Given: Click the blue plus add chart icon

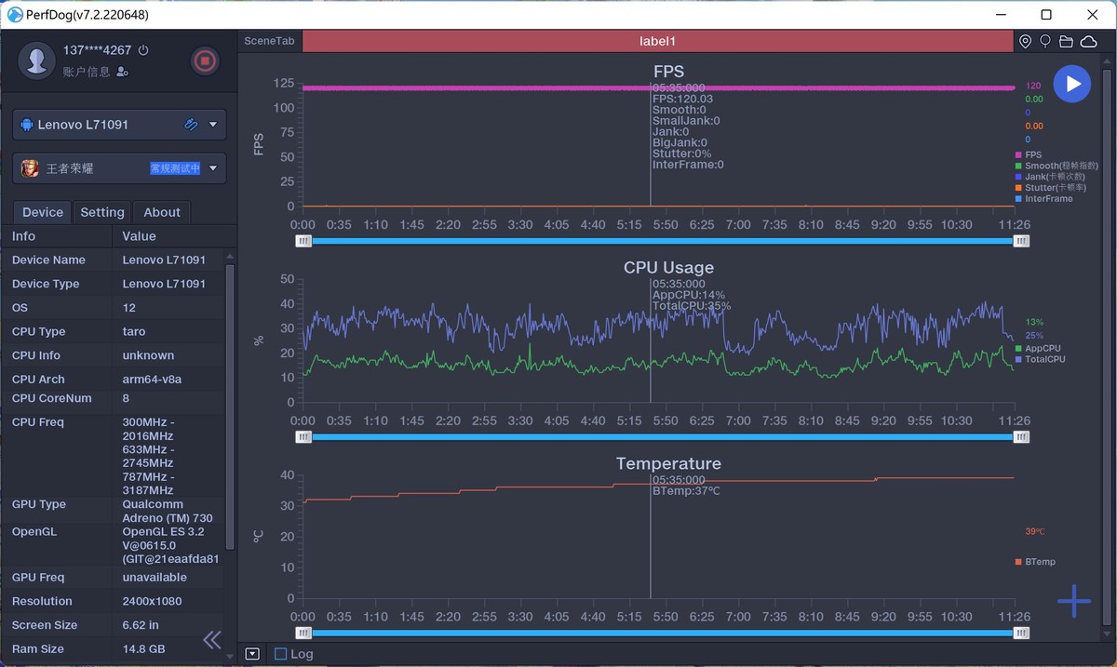Looking at the screenshot, I should point(1073,601).
